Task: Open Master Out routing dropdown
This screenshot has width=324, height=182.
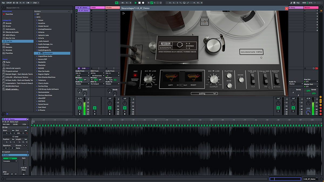Action: 311,87
